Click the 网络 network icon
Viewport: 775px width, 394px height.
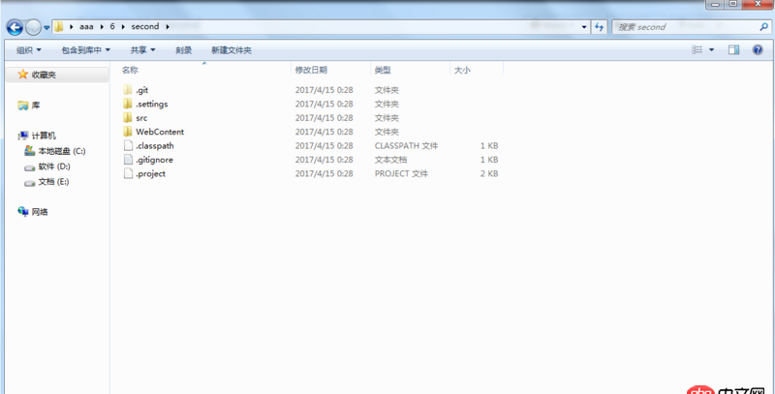point(22,211)
